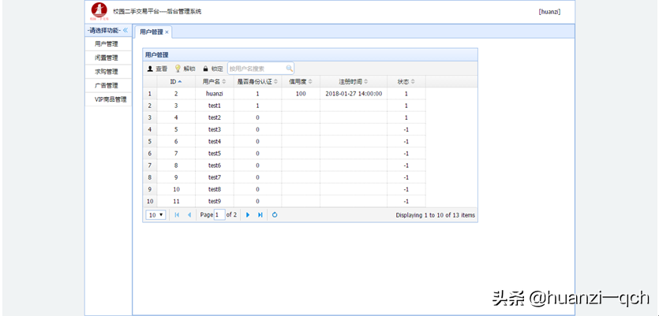Select the test4 row

[284, 141]
